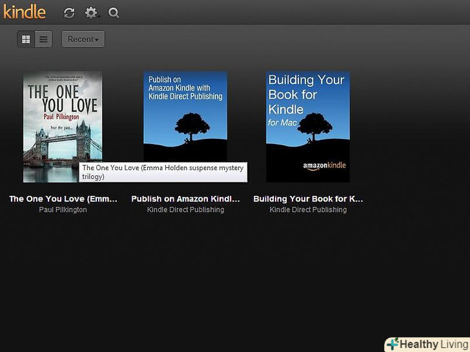
Task: Open settings via the gear icon
Action: (91, 13)
